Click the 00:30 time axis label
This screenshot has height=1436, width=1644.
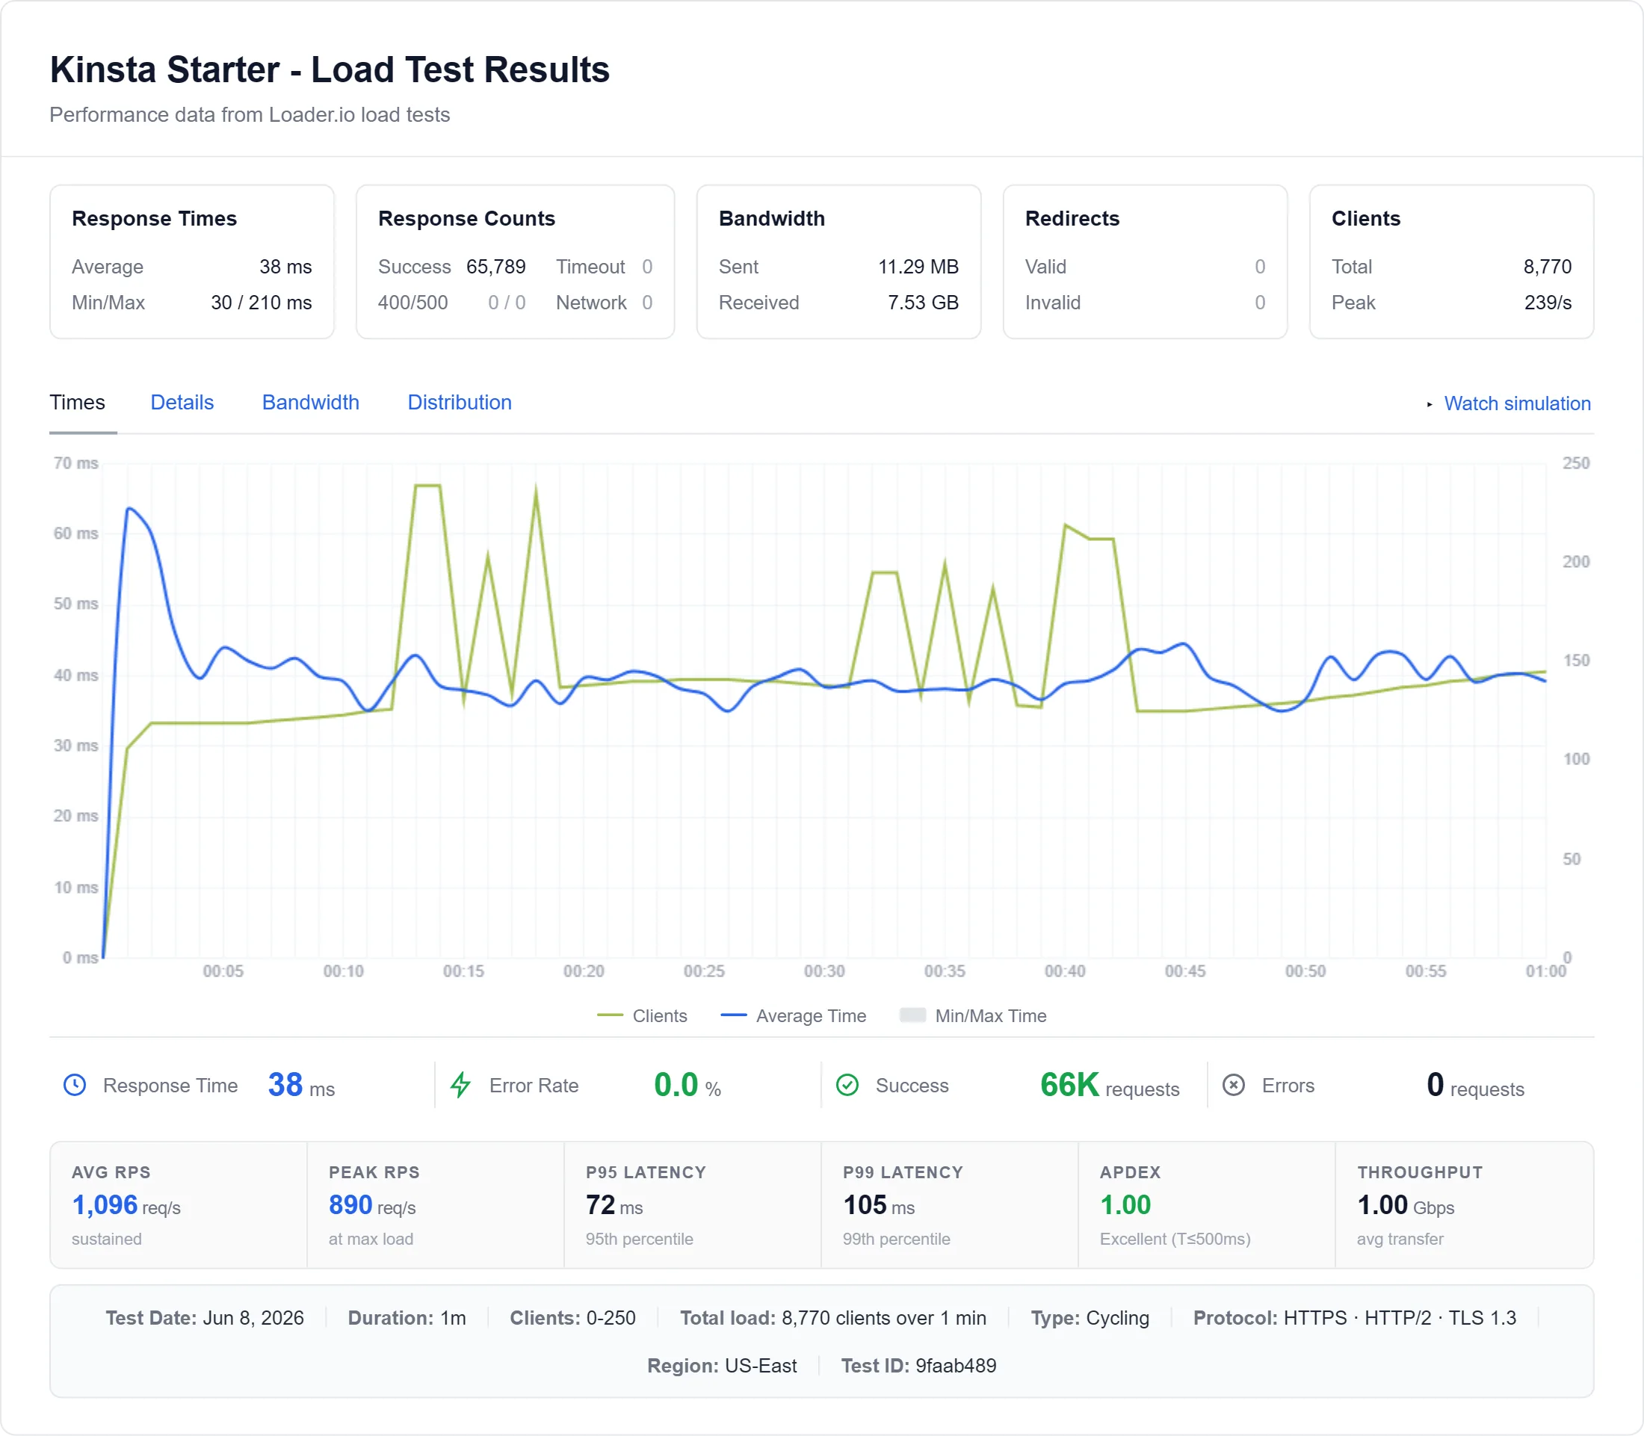[824, 971]
